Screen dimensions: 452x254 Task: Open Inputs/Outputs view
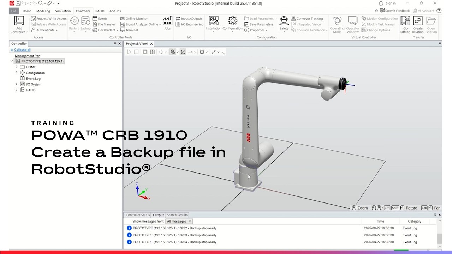[189, 19]
